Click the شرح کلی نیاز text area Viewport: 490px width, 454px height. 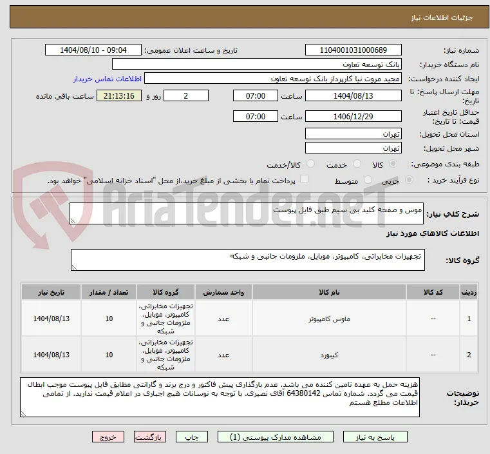pos(247,213)
